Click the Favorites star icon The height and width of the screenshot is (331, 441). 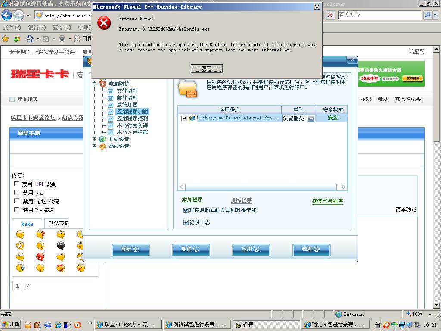5,39
